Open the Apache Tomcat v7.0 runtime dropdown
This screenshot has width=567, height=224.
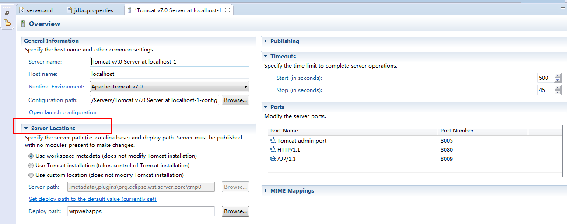click(x=169, y=86)
